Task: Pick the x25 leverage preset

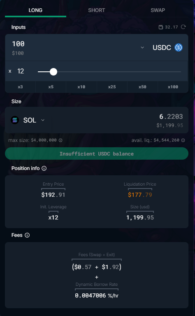Action: (x=112, y=87)
